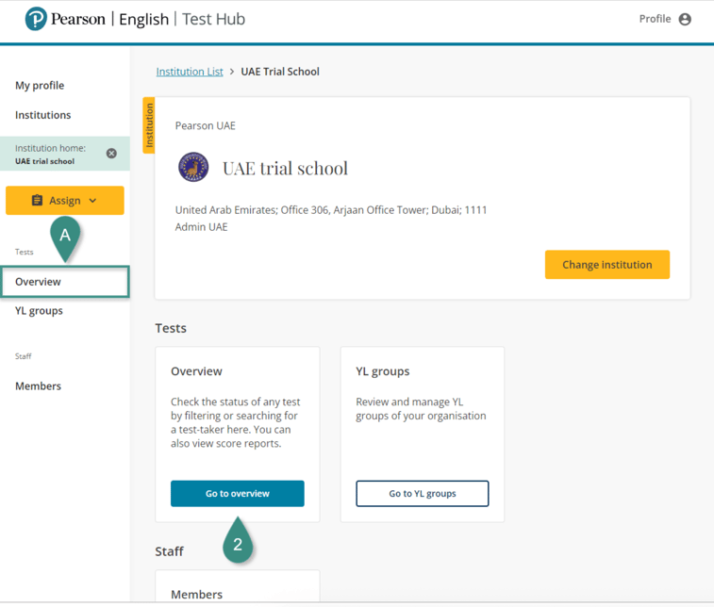The image size is (714, 607).
Task: Open Members under Staff in sidebar
Action: [x=38, y=386]
